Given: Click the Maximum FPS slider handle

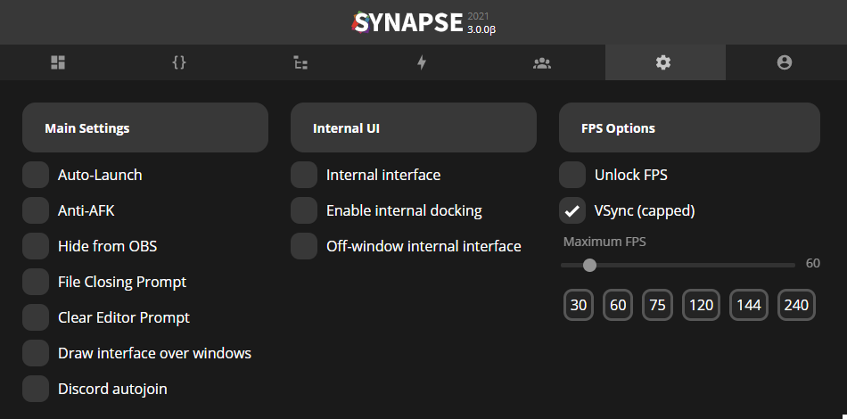Looking at the screenshot, I should point(589,265).
